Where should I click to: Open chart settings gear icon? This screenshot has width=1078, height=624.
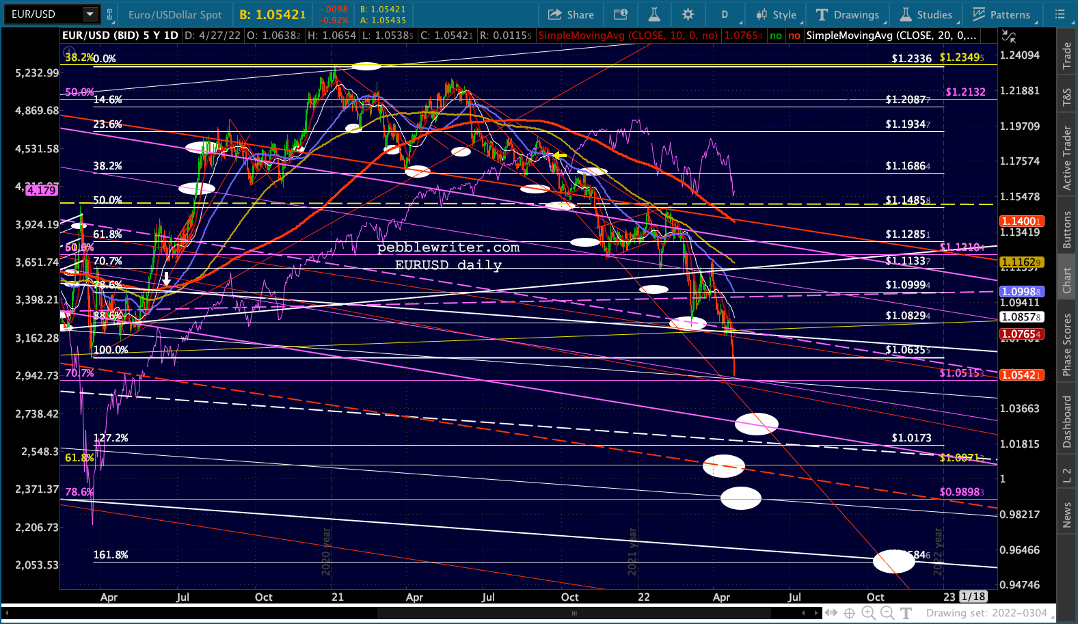coord(688,14)
